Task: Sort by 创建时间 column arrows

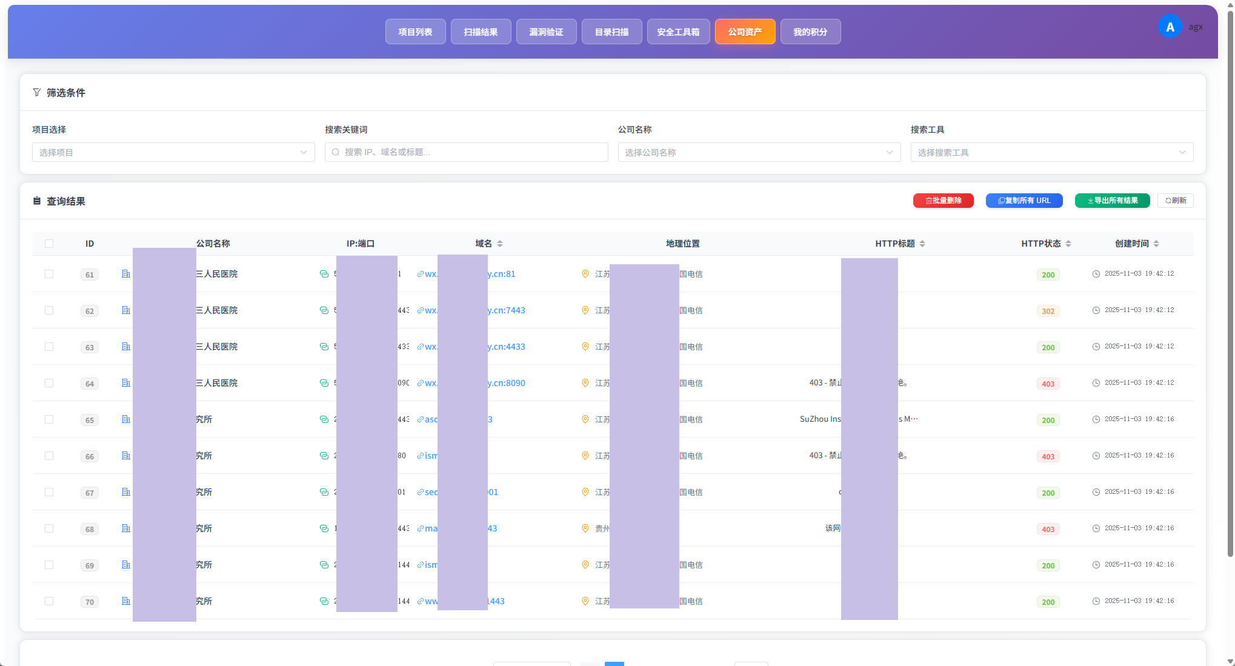Action: 1156,244
